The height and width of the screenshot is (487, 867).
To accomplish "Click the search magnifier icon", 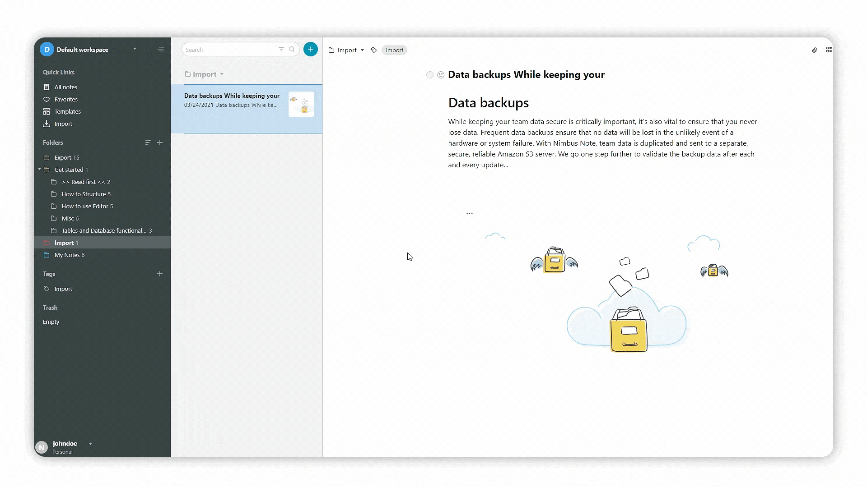I will 292,49.
